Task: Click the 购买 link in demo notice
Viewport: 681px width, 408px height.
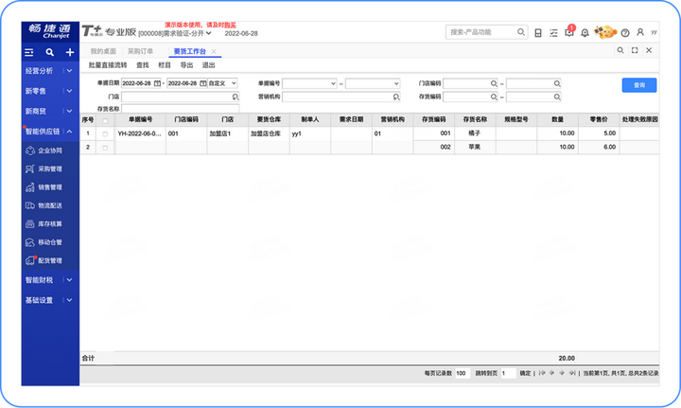Action: (230, 26)
